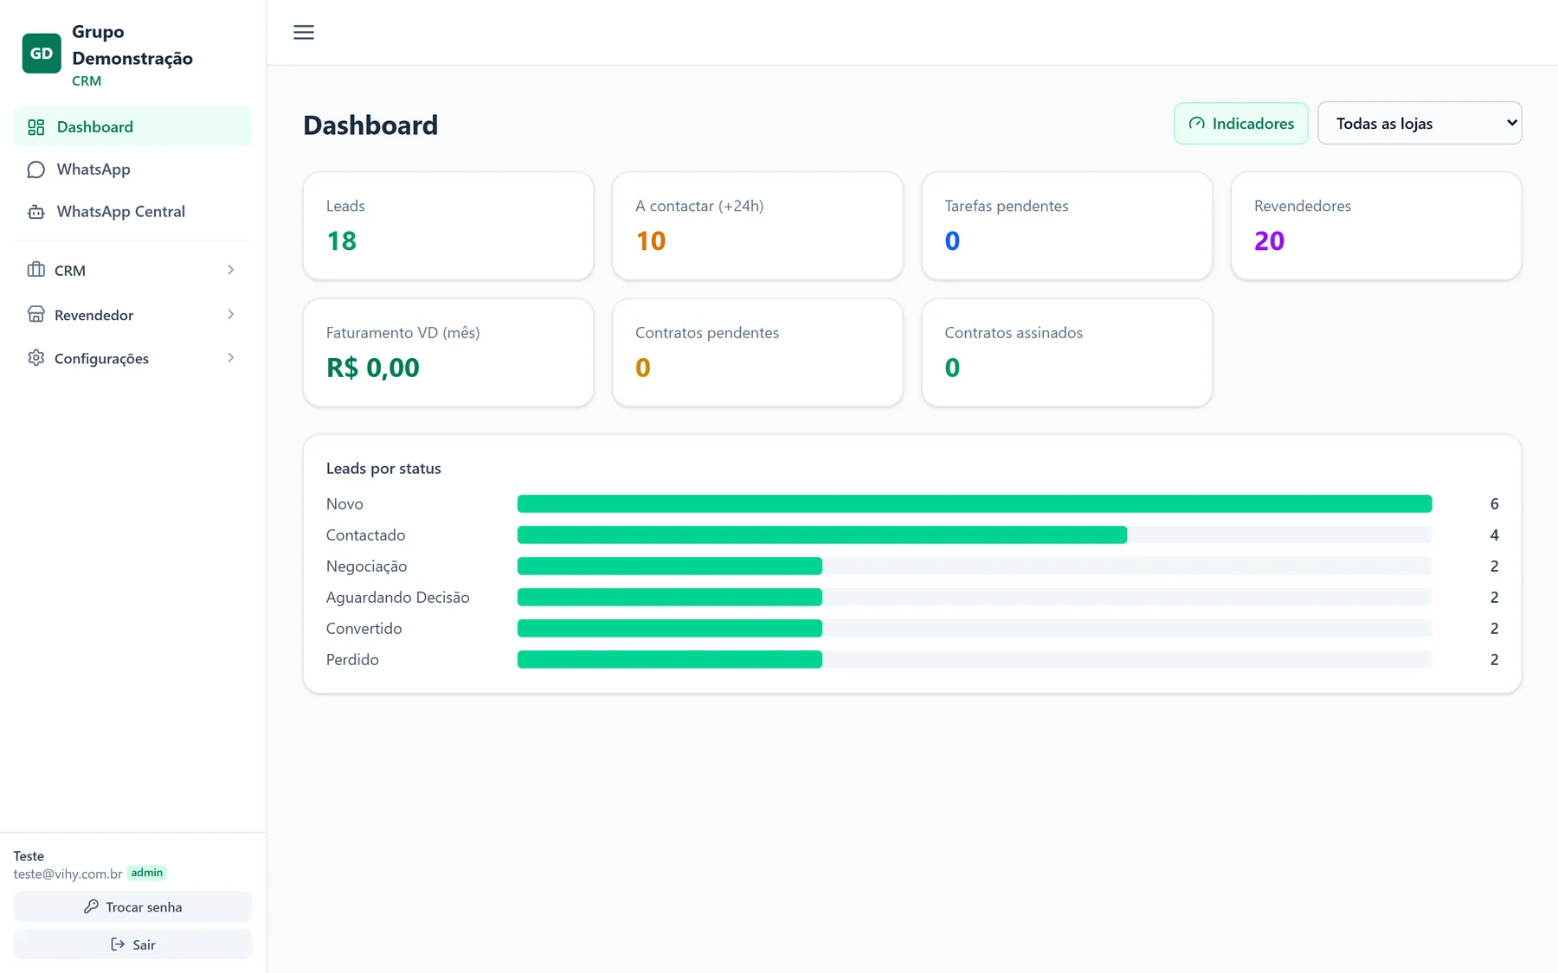This screenshot has height=973, width=1558.
Task: Open the Dashboard menu item
Action: [x=133, y=127]
